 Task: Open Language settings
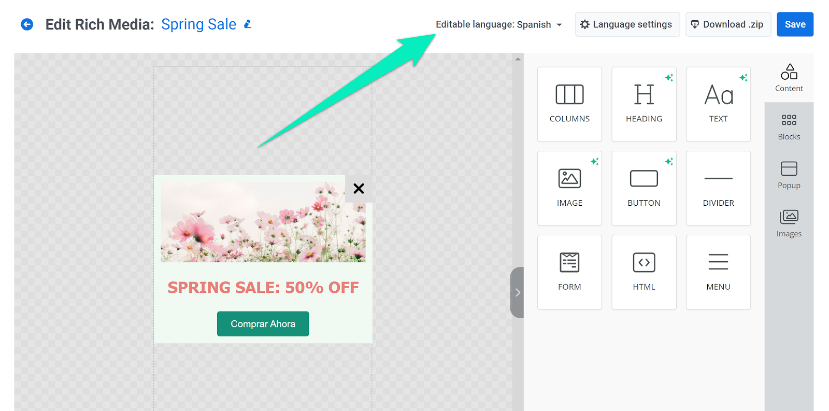tap(627, 24)
